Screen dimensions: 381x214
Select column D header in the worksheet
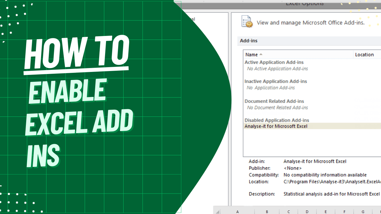pos(307,212)
